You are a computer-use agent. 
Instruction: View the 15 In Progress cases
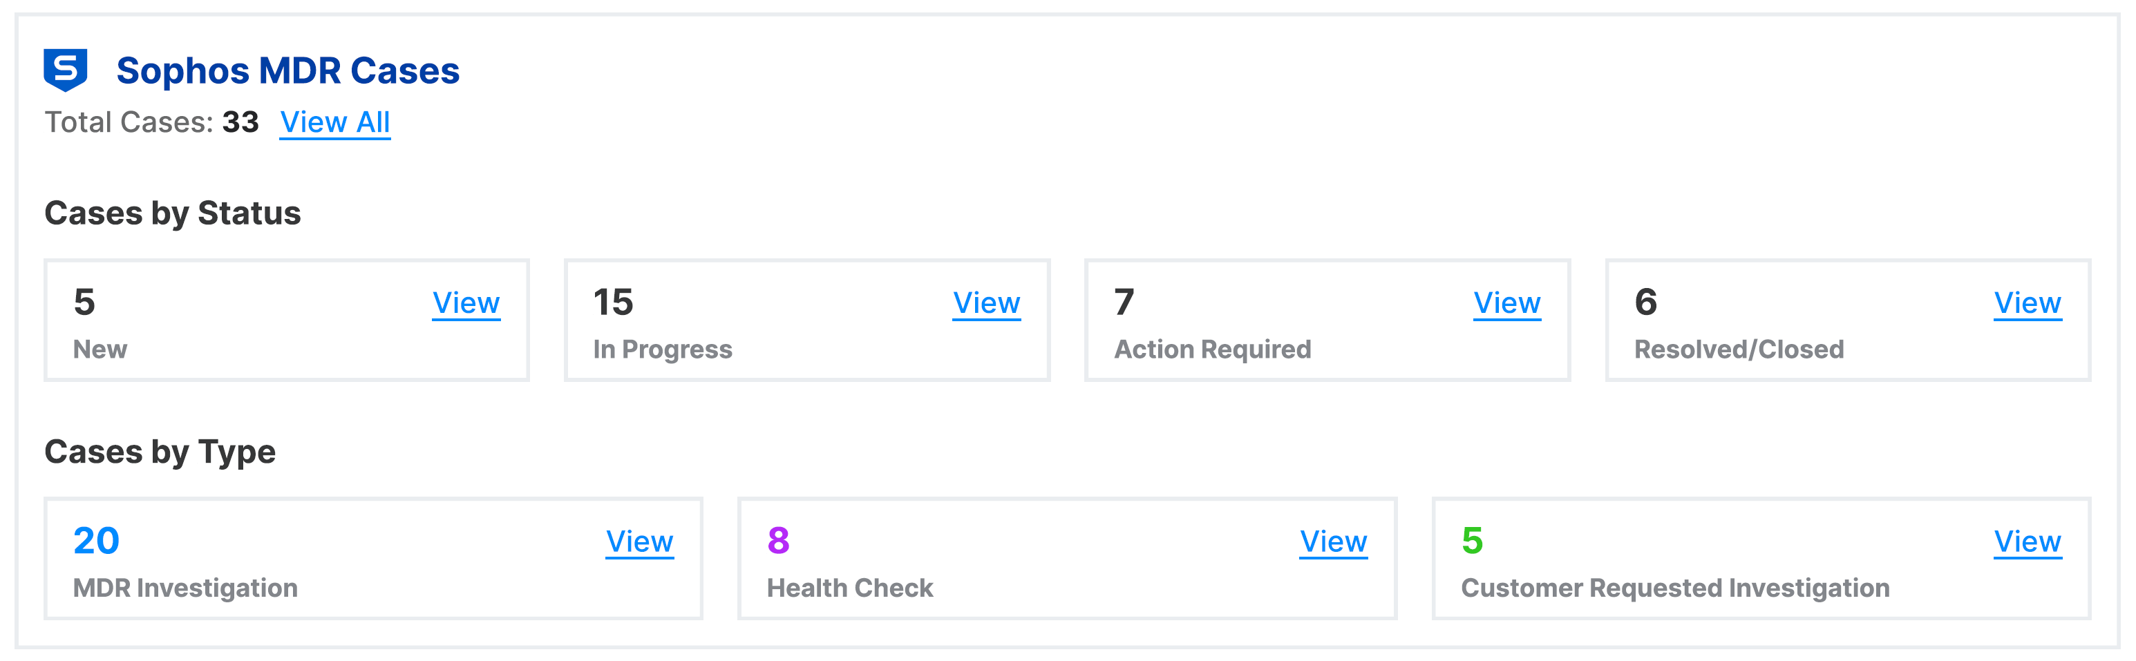point(986,303)
